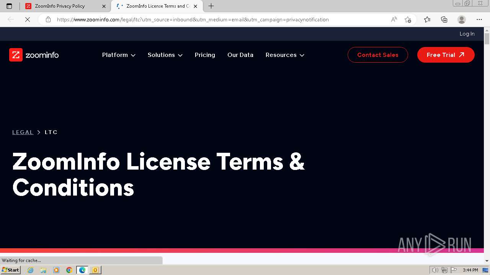Add this page to favorites
The width and height of the screenshot is (490, 275).
point(408,19)
